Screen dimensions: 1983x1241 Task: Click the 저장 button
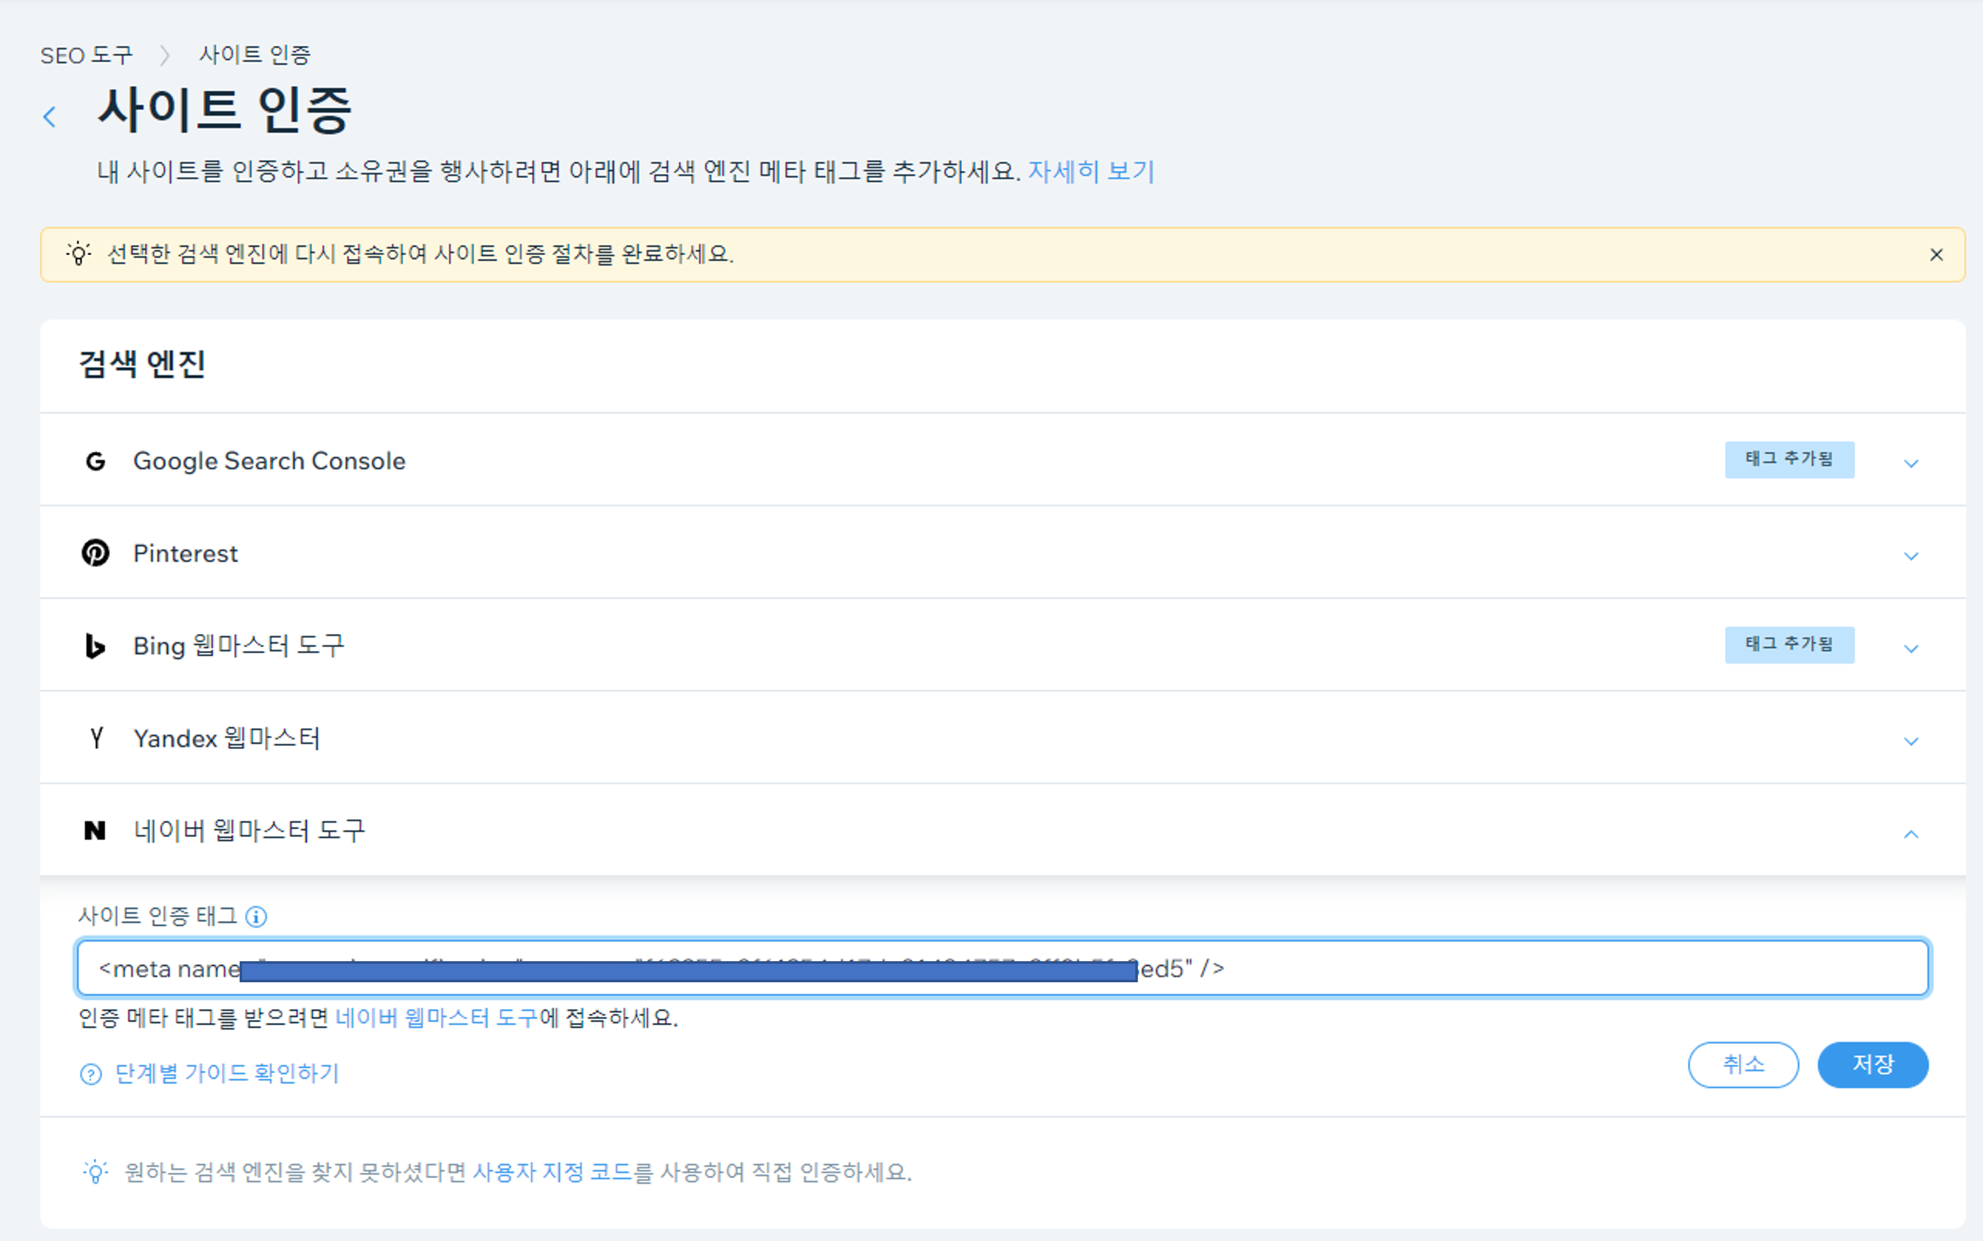click(x=1872, y=1065)
